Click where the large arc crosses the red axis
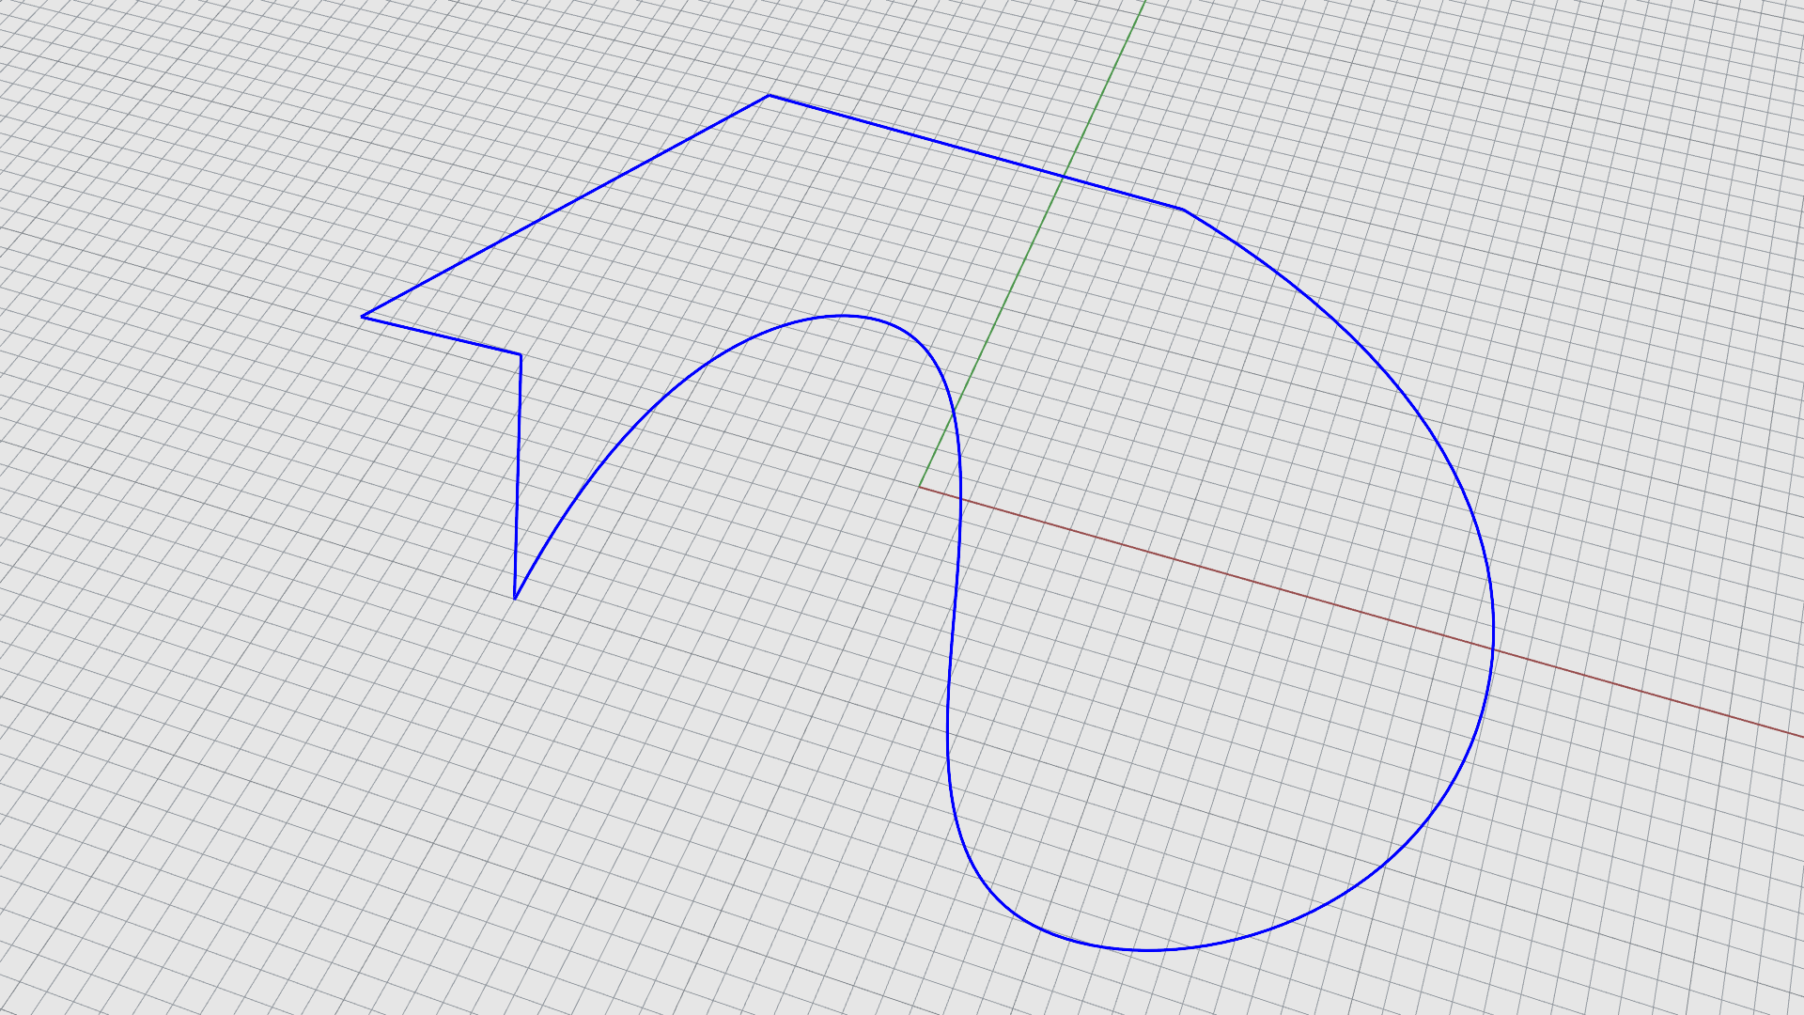The image size is (1804, 1015). [x=1493, y=648]
